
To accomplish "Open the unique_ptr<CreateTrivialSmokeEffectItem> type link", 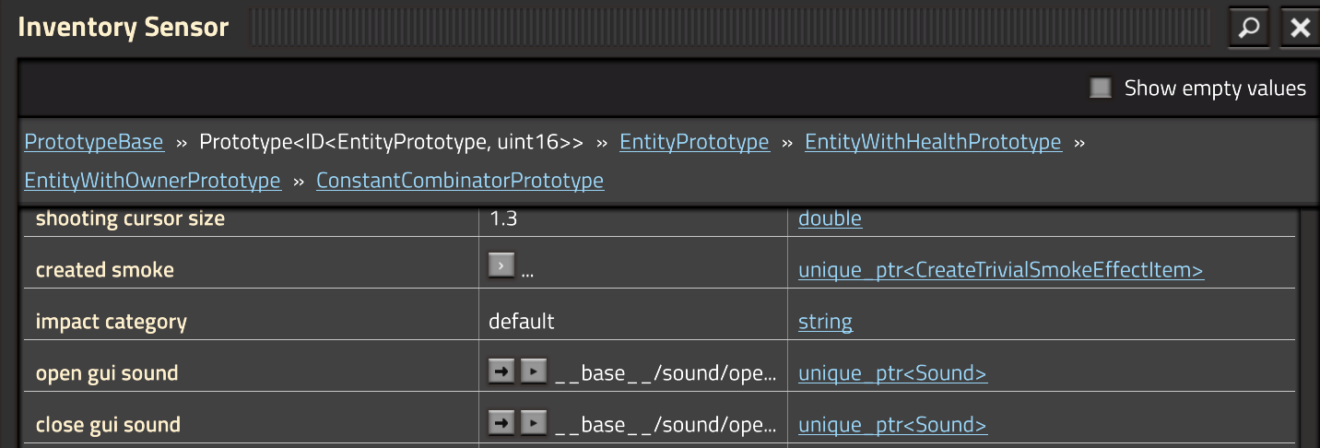I will (x=1001, y=270).
